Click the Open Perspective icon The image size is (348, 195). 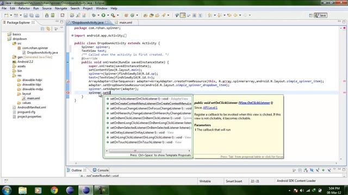310,15
